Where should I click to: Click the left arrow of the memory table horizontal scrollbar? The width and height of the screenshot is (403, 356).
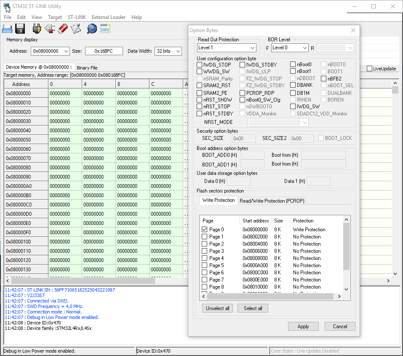coord(8,281)
